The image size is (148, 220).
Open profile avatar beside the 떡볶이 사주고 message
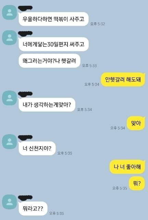pyautogui.click(x=10, y=12)
